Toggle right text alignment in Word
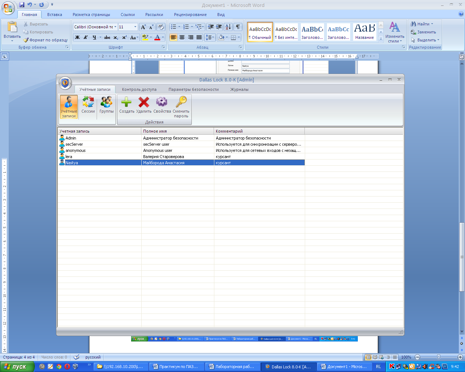The height and width of the screenshot is (372, 465). (191, 37)
